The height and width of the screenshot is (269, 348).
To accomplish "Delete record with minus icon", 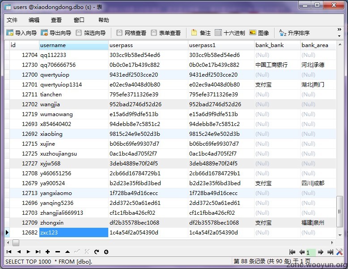I will [x=58, y=252].
